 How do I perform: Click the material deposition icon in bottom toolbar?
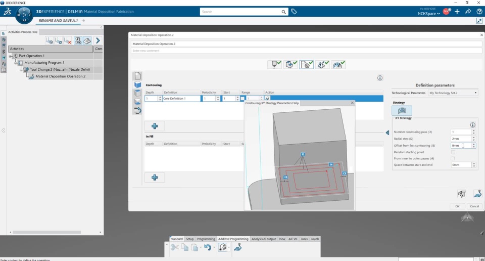pyautogui.click(x=237, y=247)
